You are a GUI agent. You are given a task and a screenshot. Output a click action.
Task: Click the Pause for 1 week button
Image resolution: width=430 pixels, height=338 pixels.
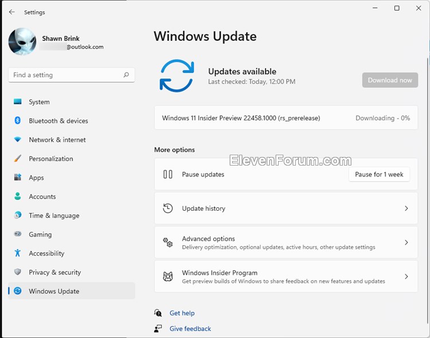pos(379,174)
